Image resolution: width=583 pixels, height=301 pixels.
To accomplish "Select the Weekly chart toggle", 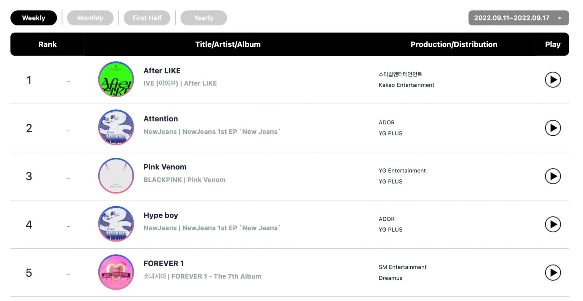I will pyautogui.click(x=33, y=17).
